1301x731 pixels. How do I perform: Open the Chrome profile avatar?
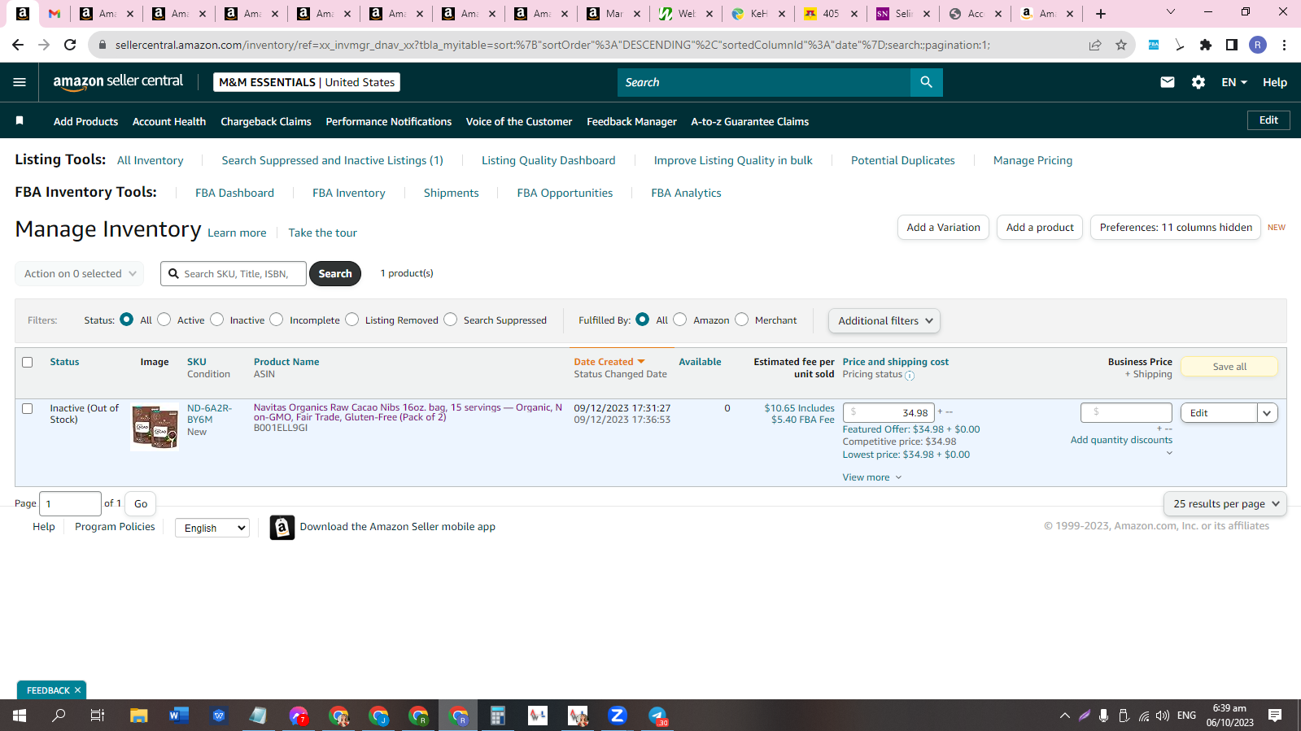click(x=1258, y=45)
